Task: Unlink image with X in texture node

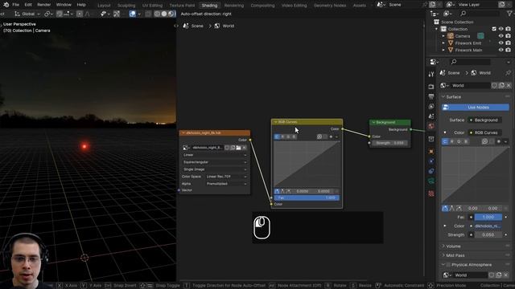Action: point(244,148)
